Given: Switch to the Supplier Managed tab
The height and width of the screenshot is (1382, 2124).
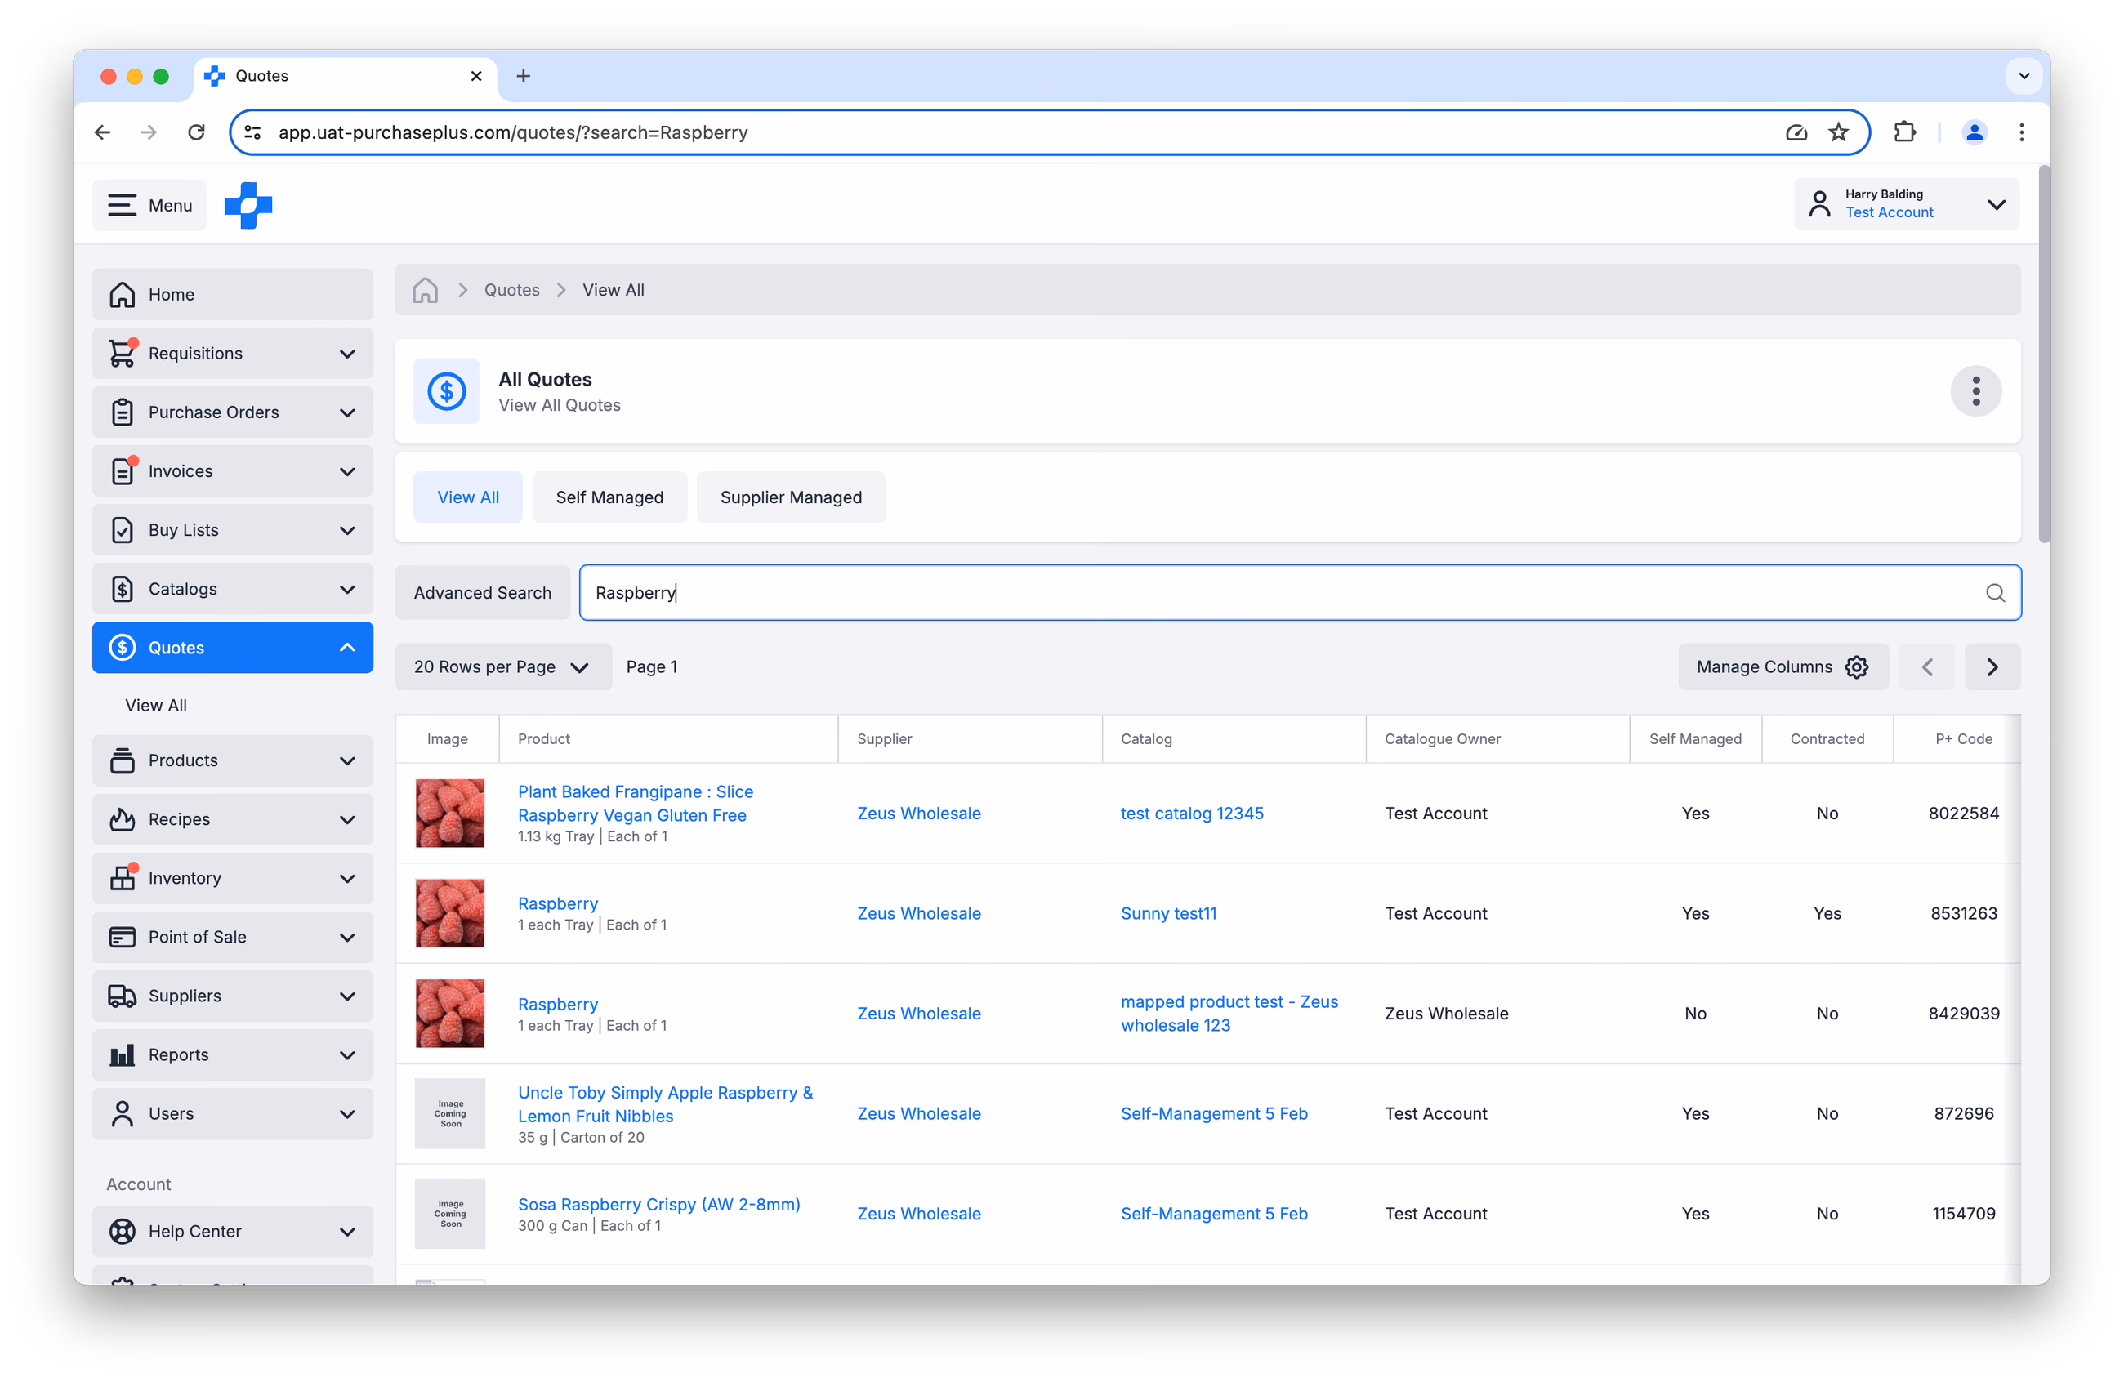Looking at the screenshot, I should tap(791, 497).
